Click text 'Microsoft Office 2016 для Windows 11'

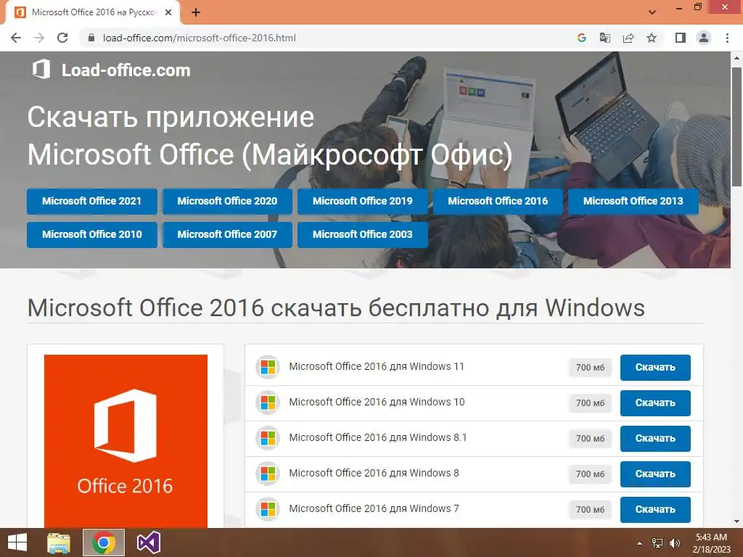(377, 366)
